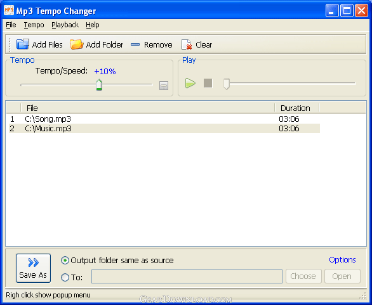Click the status bar resize grip
Screen dimensions: 372x305
tap(363, 296)
